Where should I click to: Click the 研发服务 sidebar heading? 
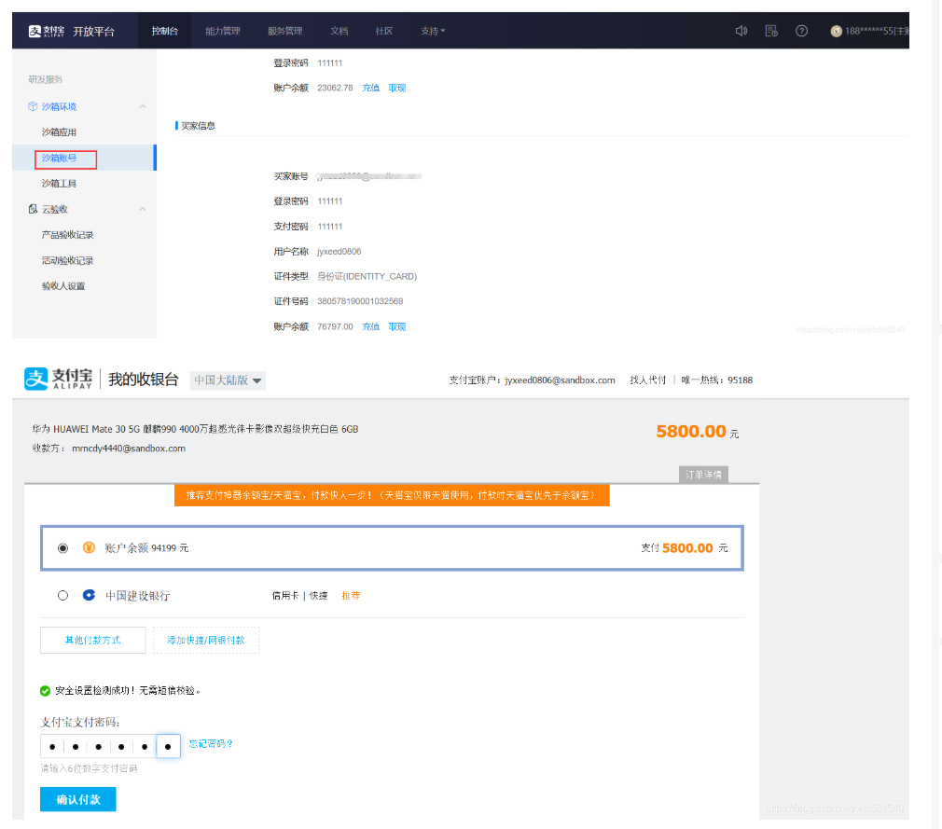coord(46,79)
